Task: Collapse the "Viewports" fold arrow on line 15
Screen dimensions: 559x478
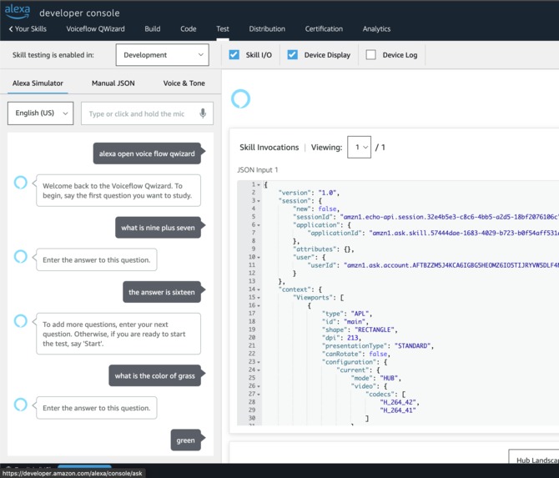Action: (259, 298)
